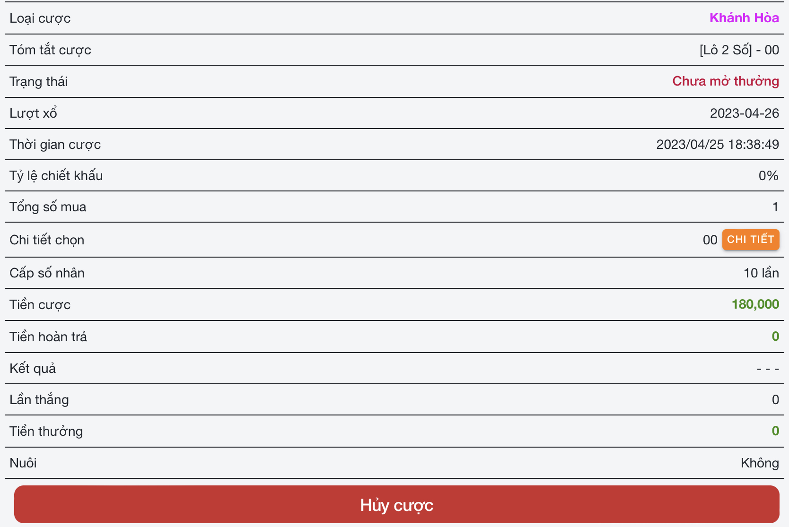Select the Tiền hoàn trả label

[48, 337]
